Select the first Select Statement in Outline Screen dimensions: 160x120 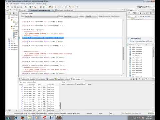click(x=136, y=47)
